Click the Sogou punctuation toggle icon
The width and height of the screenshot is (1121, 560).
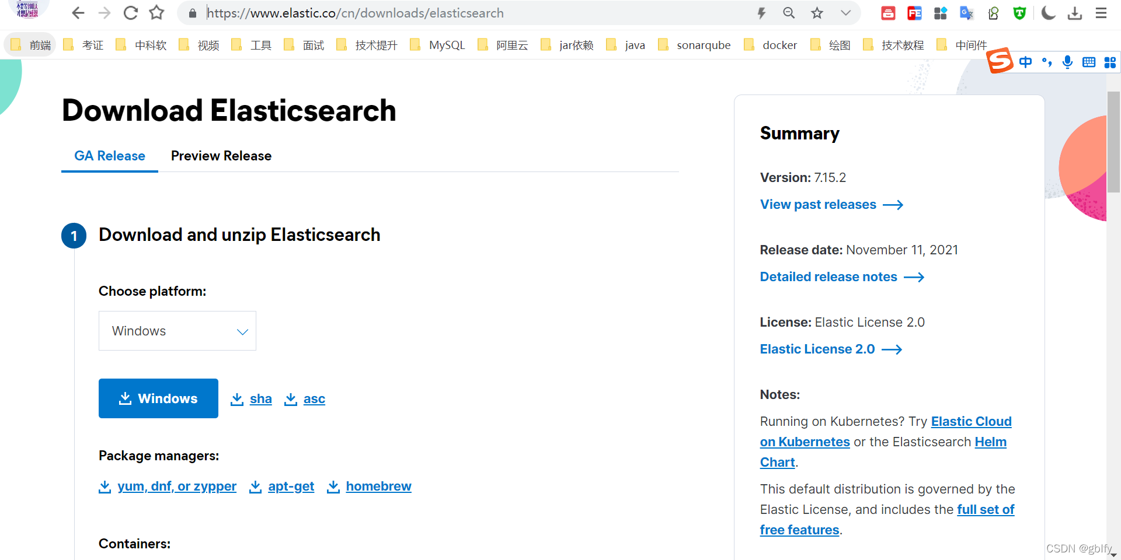[x=1047, y=62]
